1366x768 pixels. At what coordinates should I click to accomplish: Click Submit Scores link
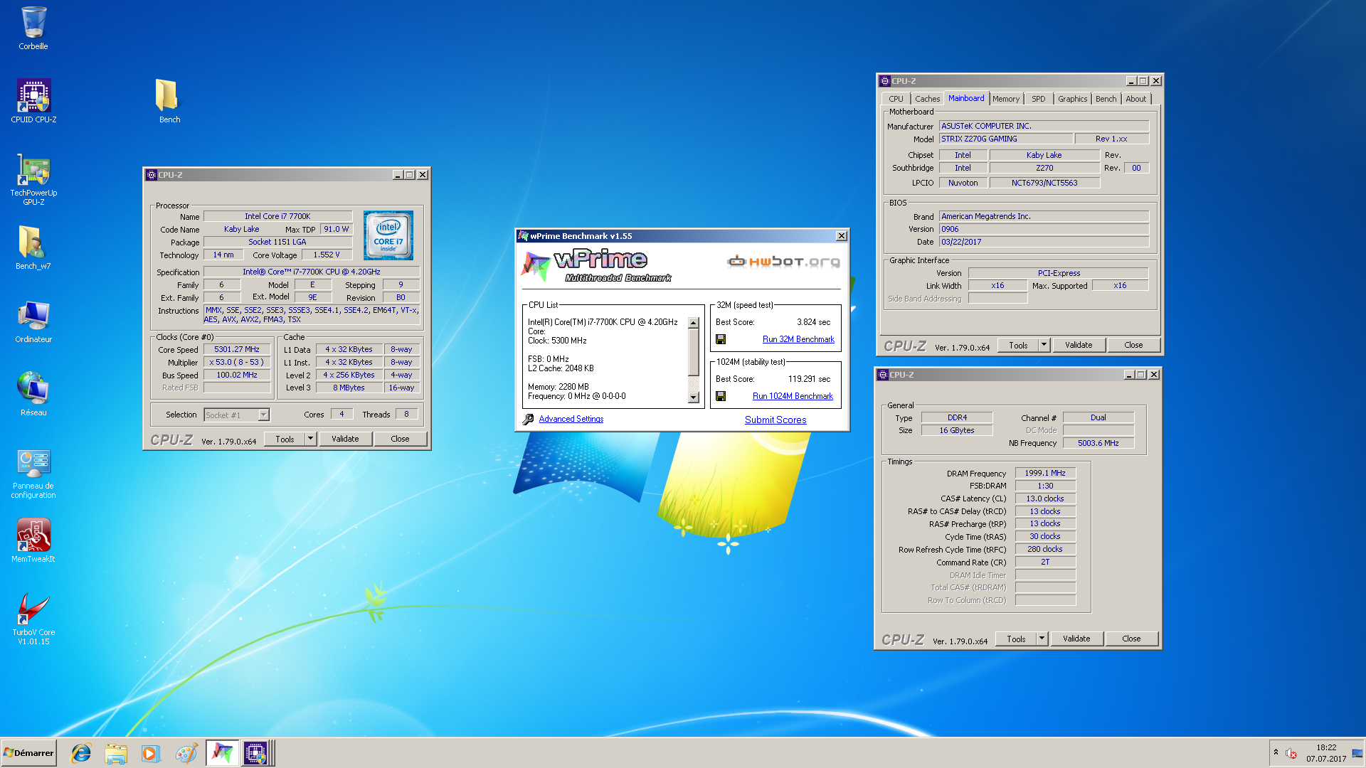click(775, 420)
